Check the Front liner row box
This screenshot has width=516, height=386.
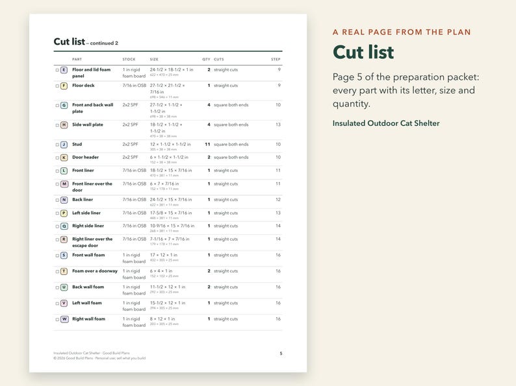click(x=57, y=171)
